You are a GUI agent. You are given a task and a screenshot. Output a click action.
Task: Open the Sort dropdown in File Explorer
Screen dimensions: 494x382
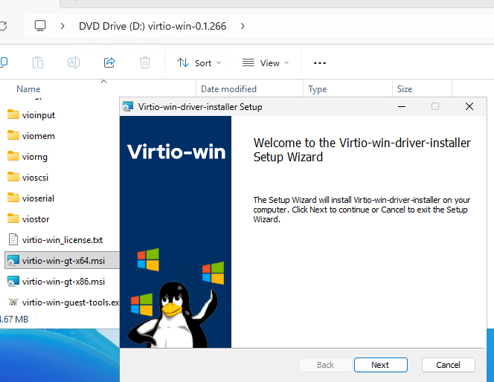click(199, 63)
